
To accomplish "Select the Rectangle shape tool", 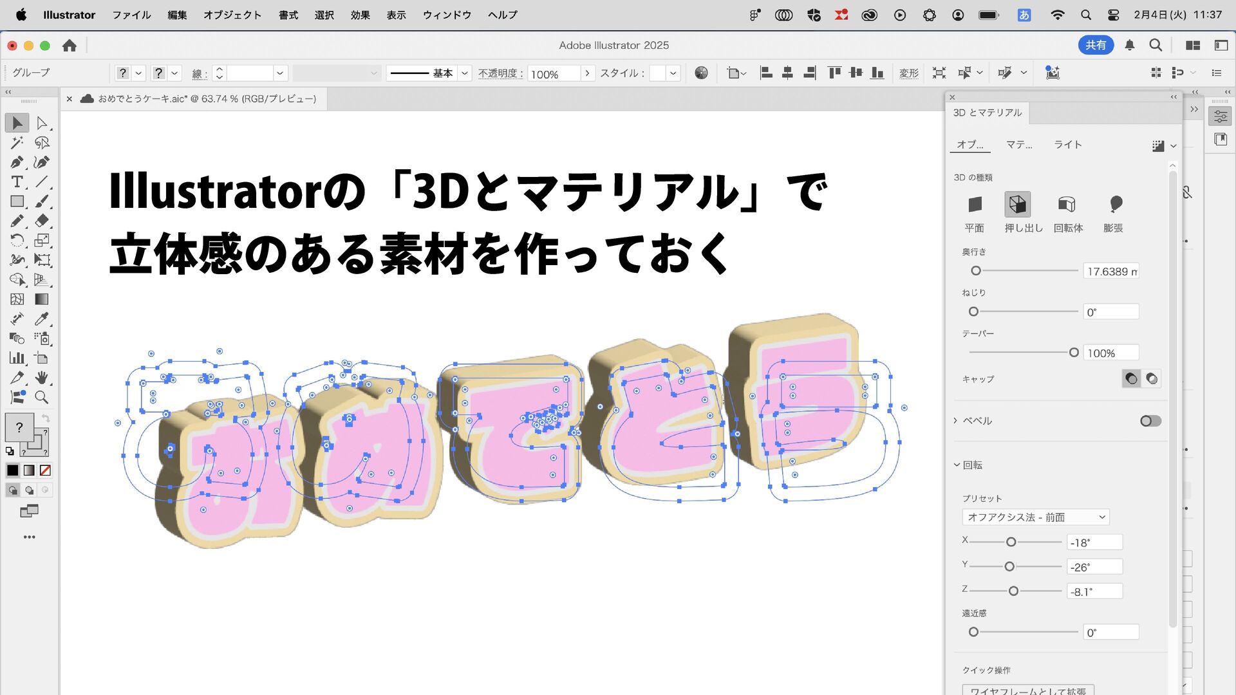I will point(17,201).
